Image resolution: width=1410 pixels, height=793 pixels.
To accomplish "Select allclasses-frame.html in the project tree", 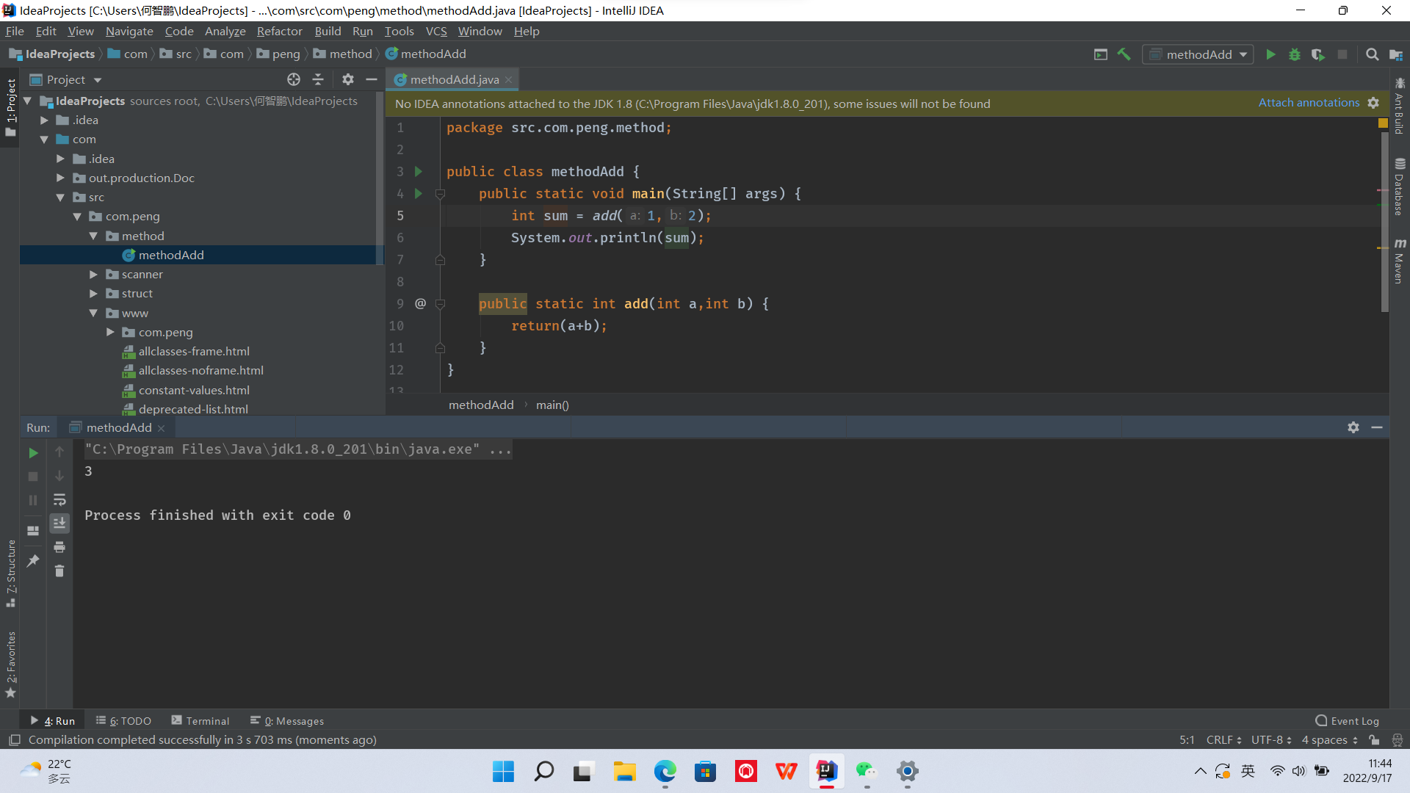I will coord(194,352).
